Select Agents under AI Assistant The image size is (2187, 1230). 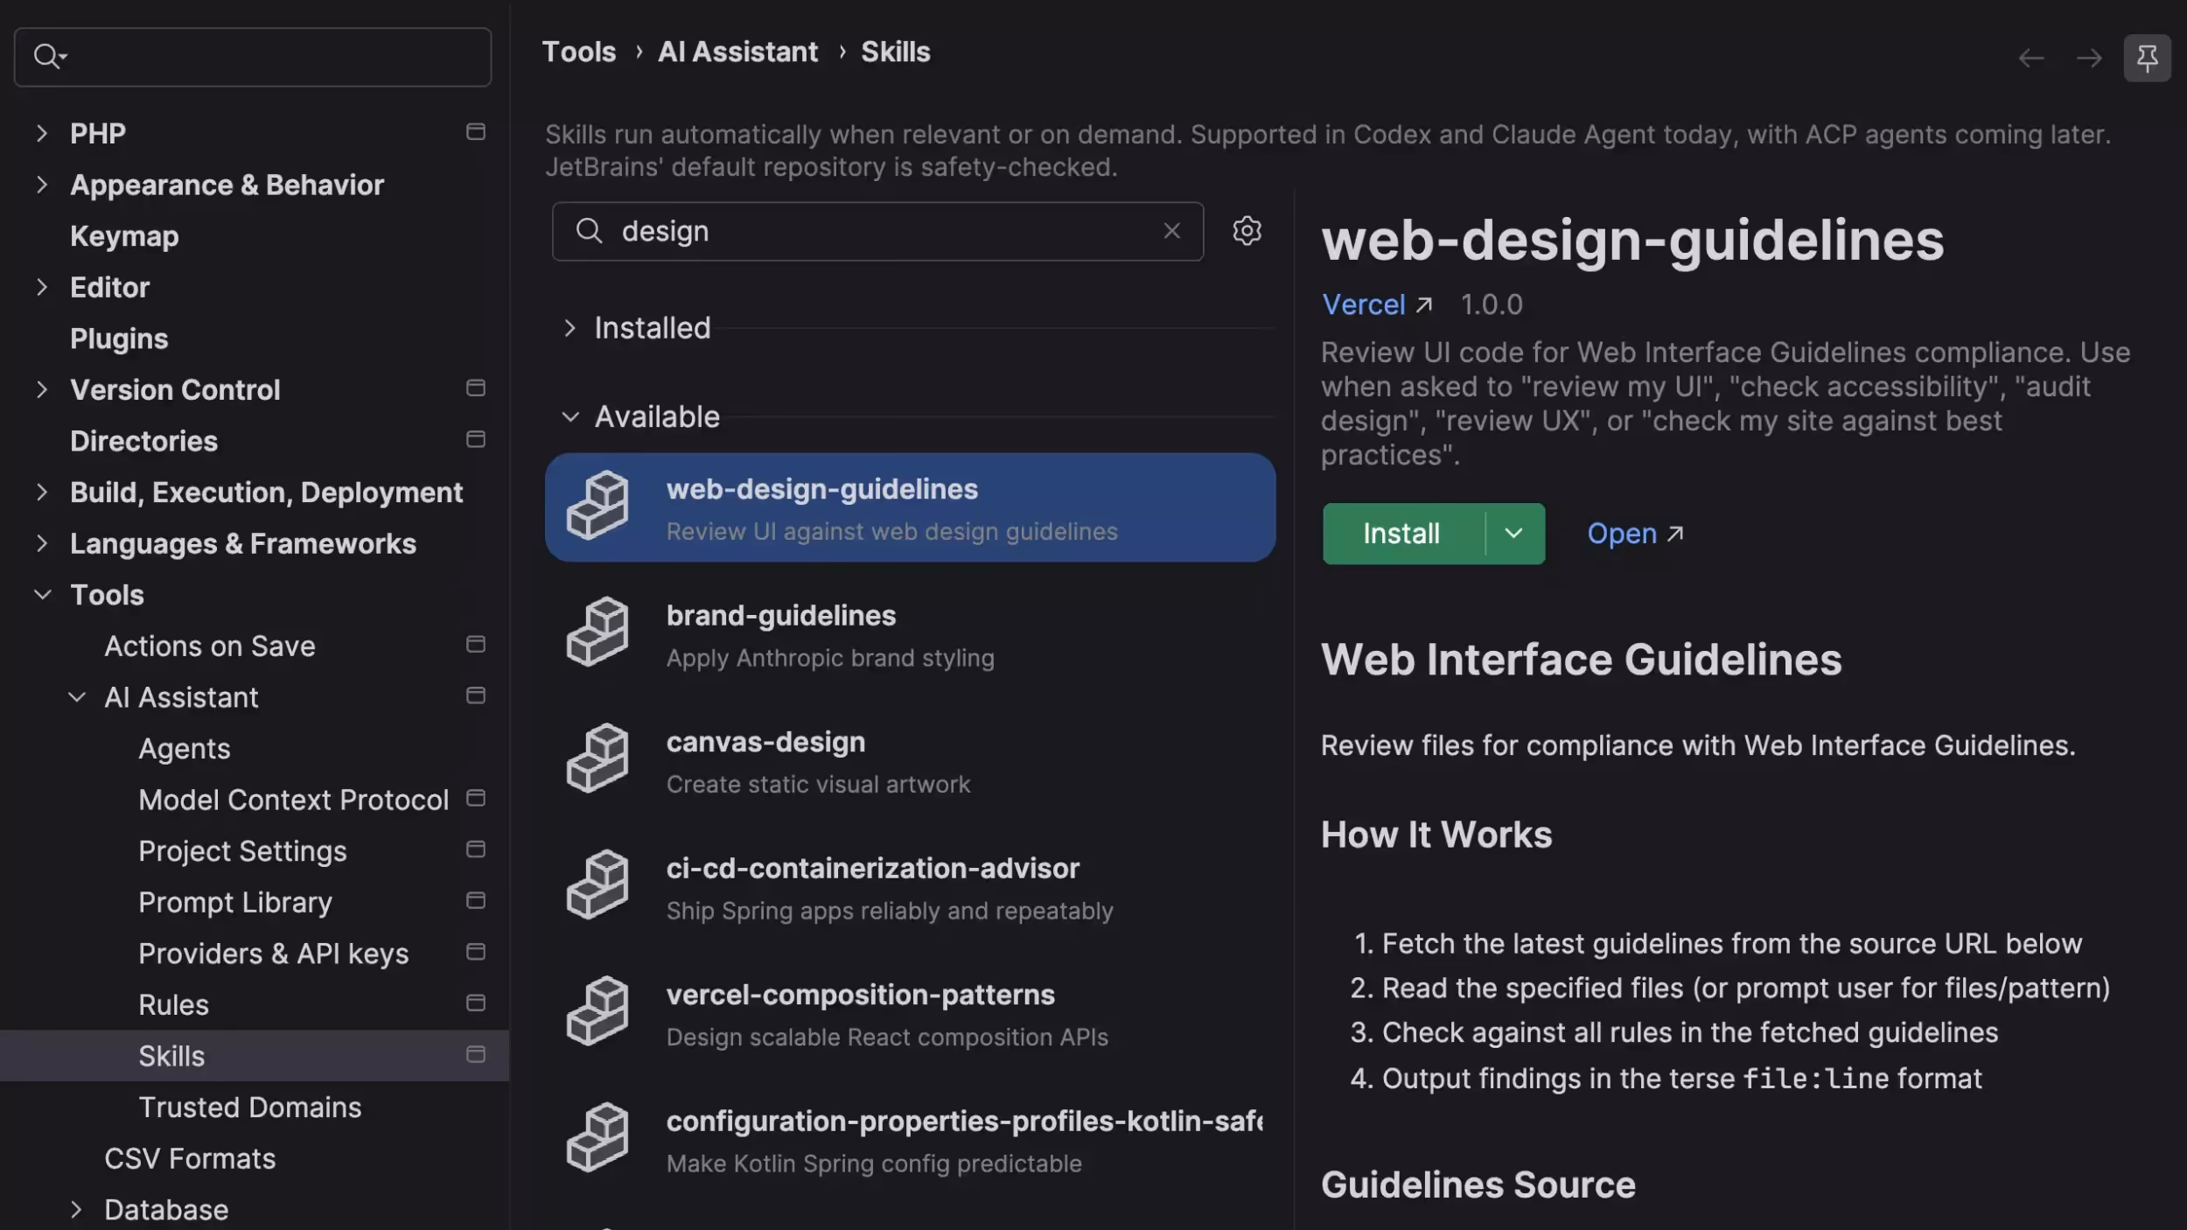coord(185,749)
